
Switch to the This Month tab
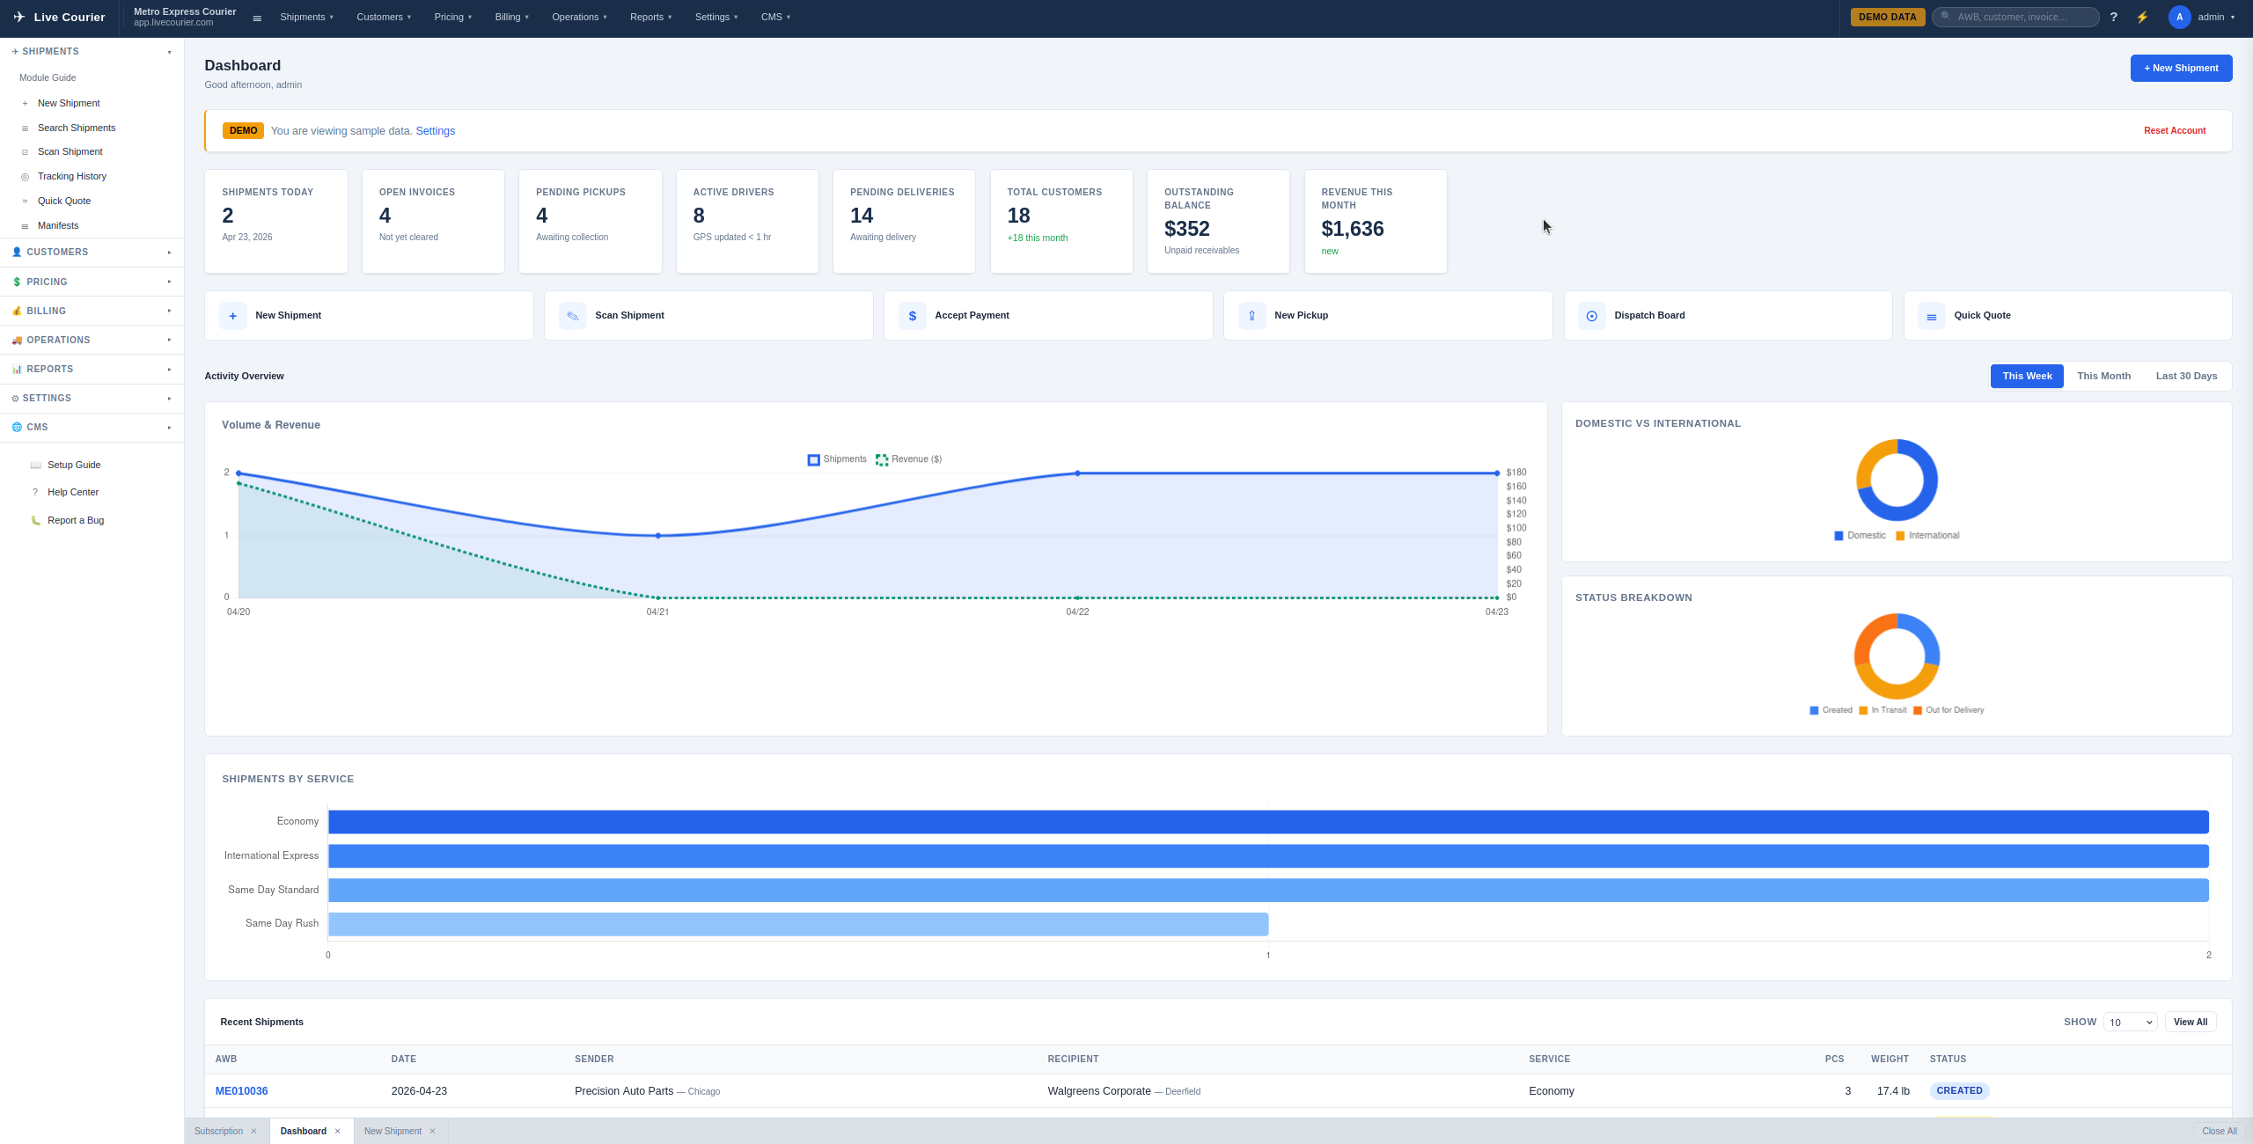click(x=2103, y=377)
